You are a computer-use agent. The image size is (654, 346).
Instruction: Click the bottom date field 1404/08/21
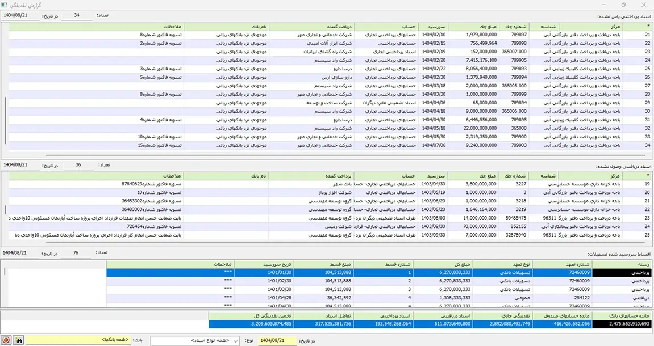coord(276,340)
